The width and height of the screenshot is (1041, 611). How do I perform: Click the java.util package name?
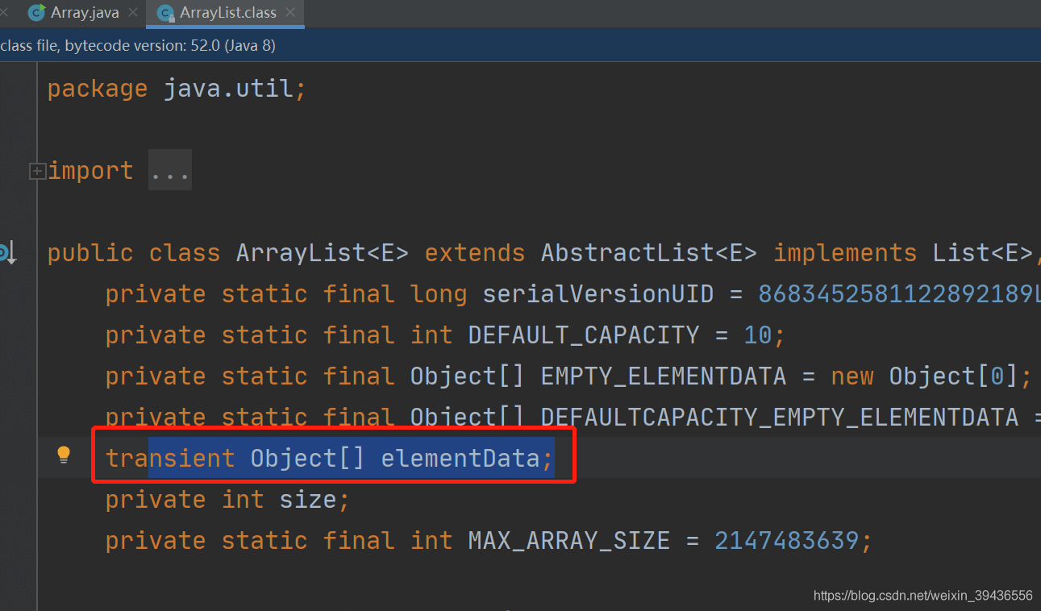pyautogui.click(x=228, y=89)
